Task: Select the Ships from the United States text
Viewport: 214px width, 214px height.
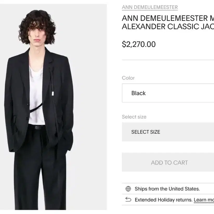Action: 167,189
